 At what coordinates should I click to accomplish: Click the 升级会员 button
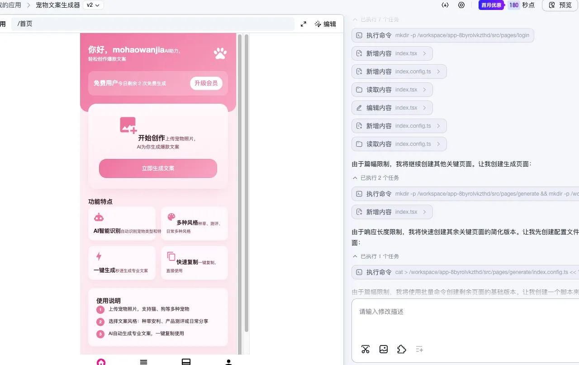point(206,83)
